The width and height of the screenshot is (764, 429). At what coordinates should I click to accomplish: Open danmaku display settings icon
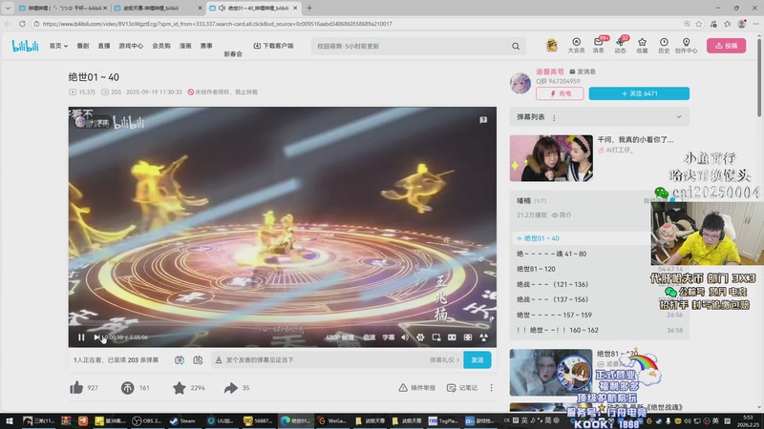(198, 360)
